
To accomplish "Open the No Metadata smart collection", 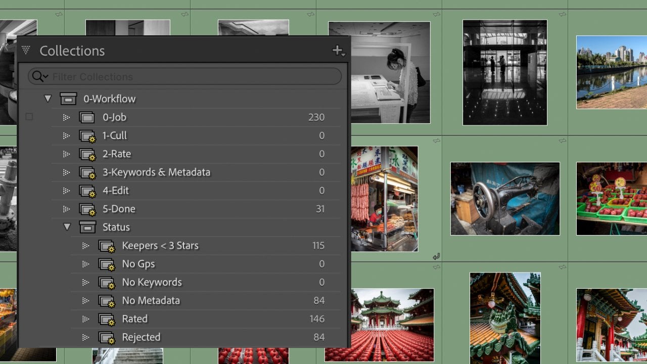I will point(151,301).
